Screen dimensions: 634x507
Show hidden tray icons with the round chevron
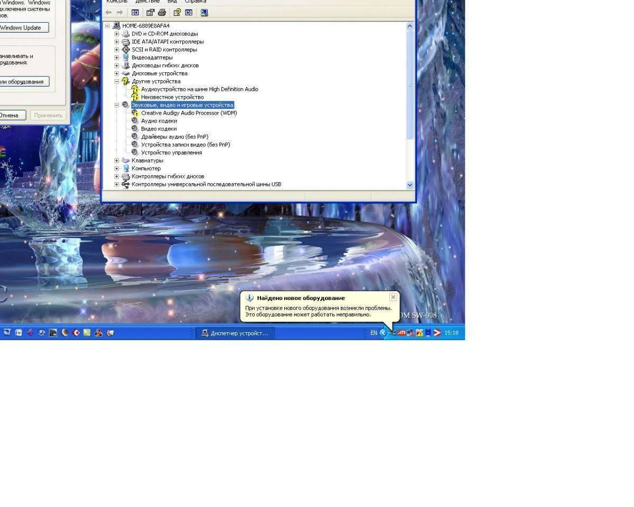coord(383,333)
